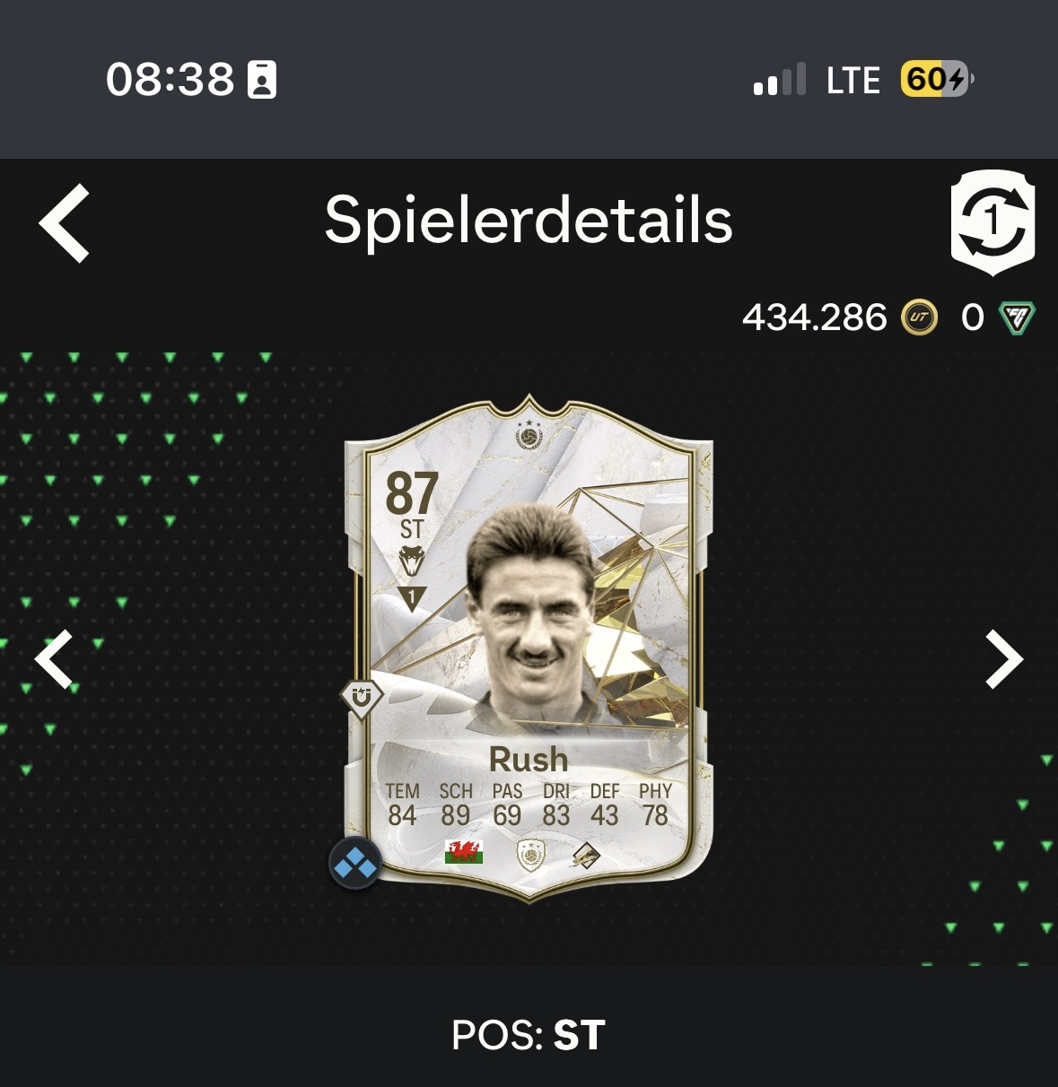Show the previous player with the left chevron
The width and height of the screenshot is (1058, 1087).
pyautogui.click(x=53, y=659)
